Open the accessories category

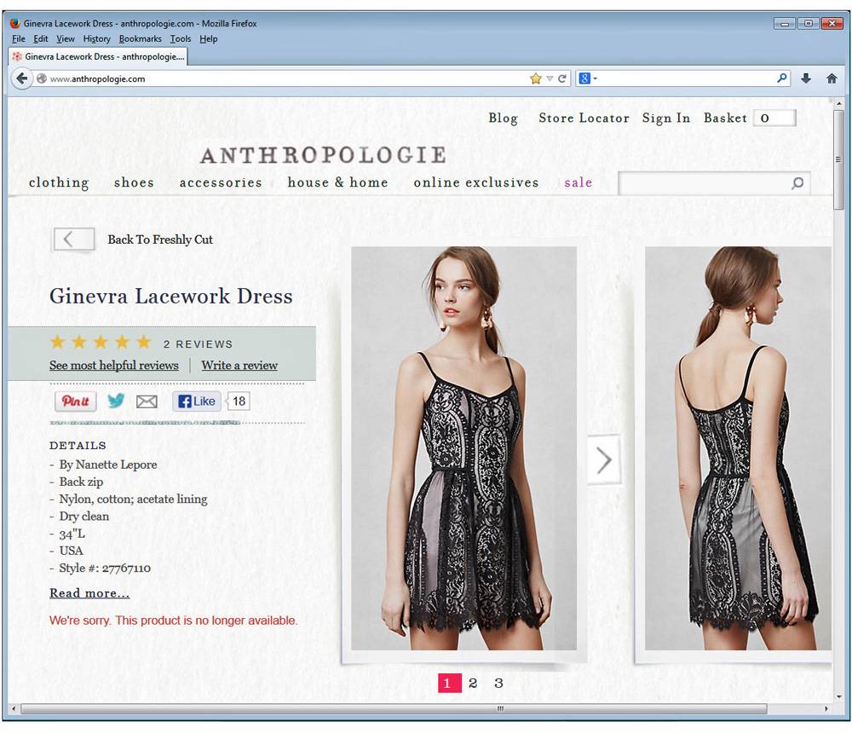[221, 182]
